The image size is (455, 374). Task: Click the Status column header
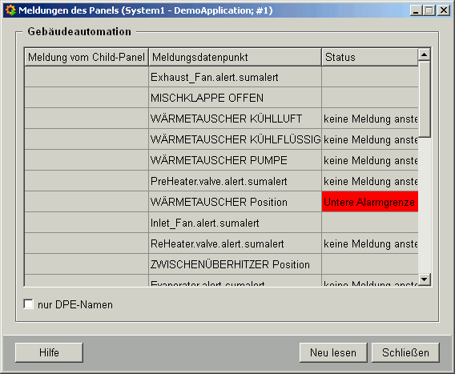tap(370, 57)
